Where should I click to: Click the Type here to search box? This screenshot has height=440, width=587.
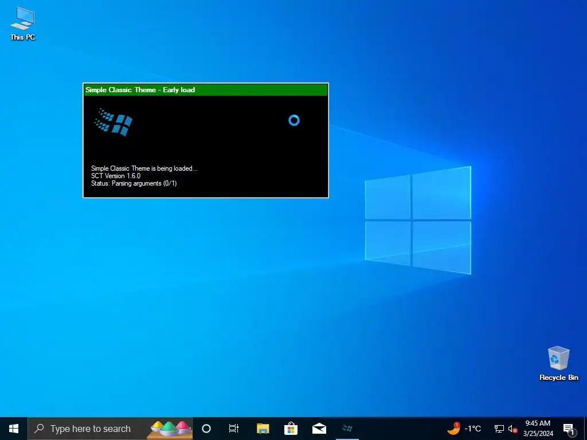111,429
